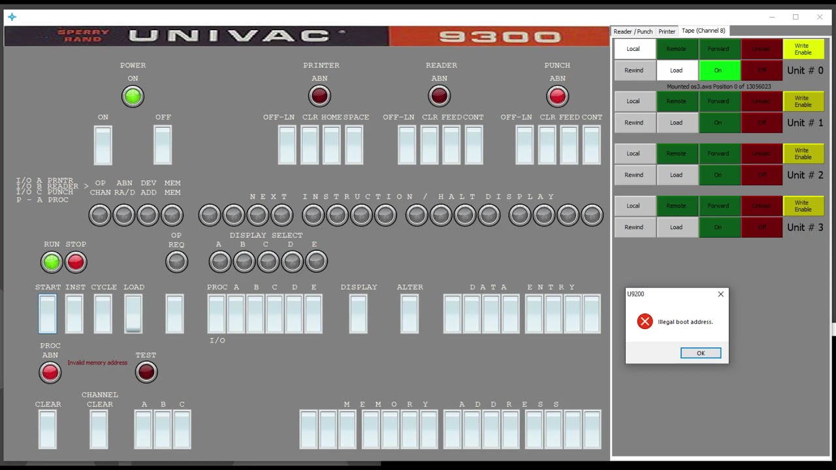Viewport: 836px width, 470px height.
Task: Click the Remote button for Unit # 0
Action: pyautogui.click(x=676, y=49)
